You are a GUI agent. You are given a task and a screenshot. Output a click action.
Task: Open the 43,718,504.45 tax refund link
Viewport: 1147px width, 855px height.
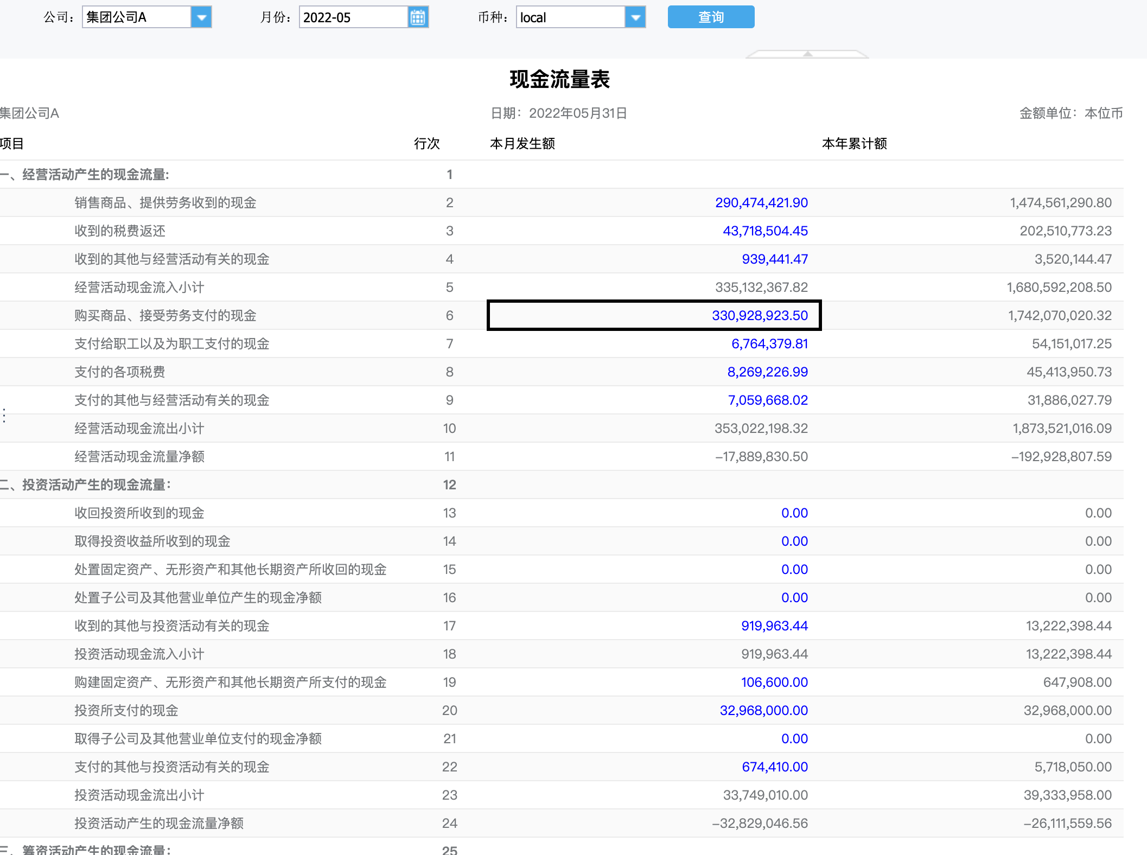765,231
